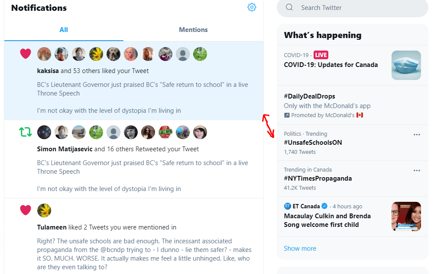This screenshot has height=274, width=434.
Task: Open Macaulay Culkin story thumbnail
Action: point(406,216)
